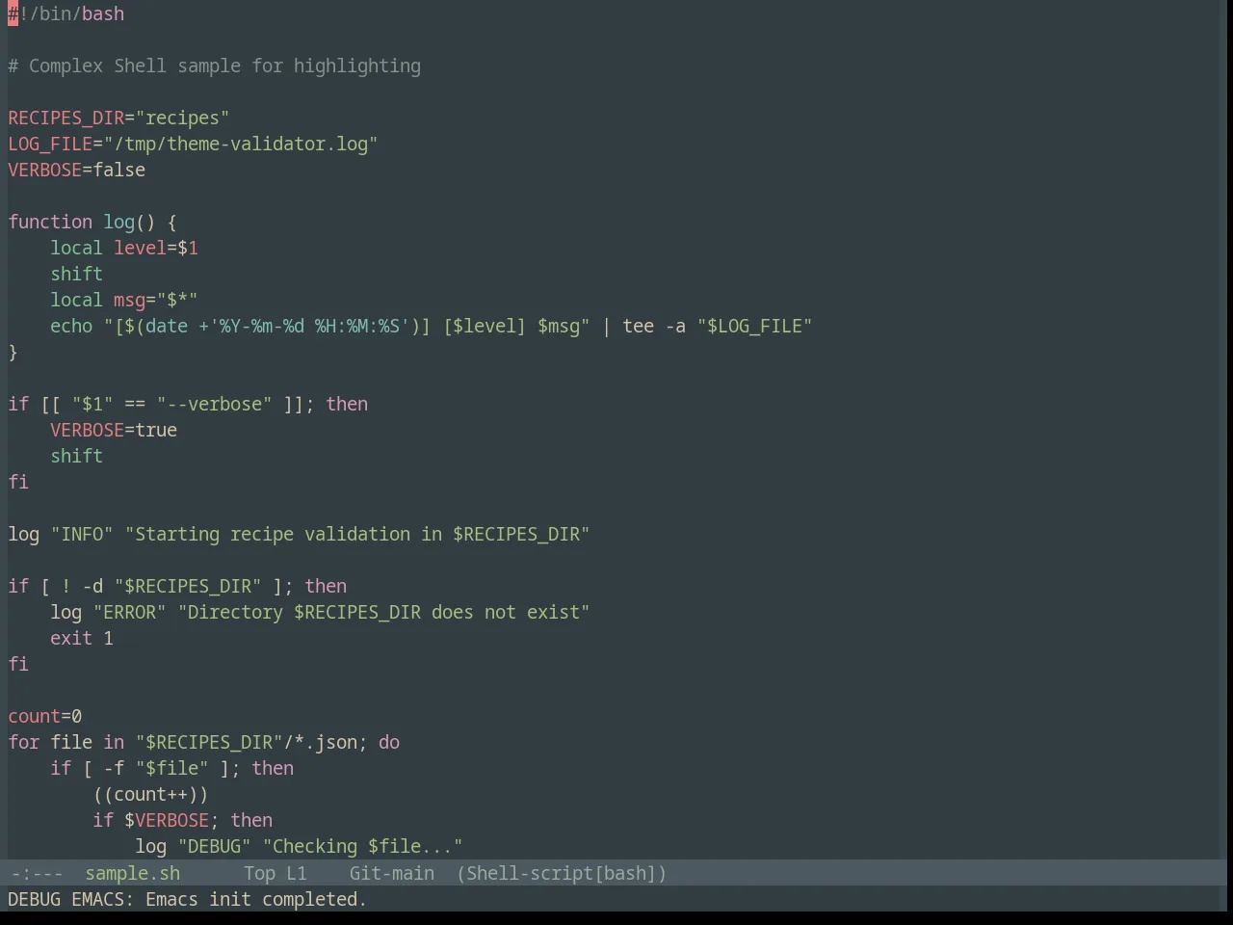
Task: Click the '-d "$RECIPES_DIR"' test expression
Action: click(x=171, y=586)
